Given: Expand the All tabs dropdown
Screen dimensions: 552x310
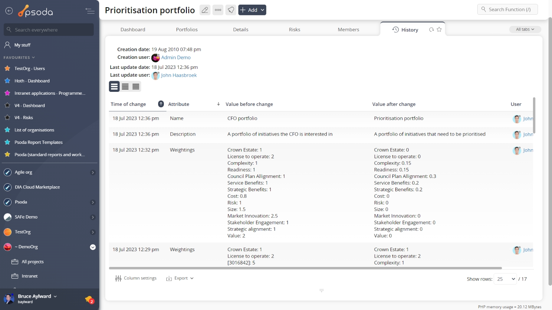Looking at the screenshot, I should pos(525,29).
